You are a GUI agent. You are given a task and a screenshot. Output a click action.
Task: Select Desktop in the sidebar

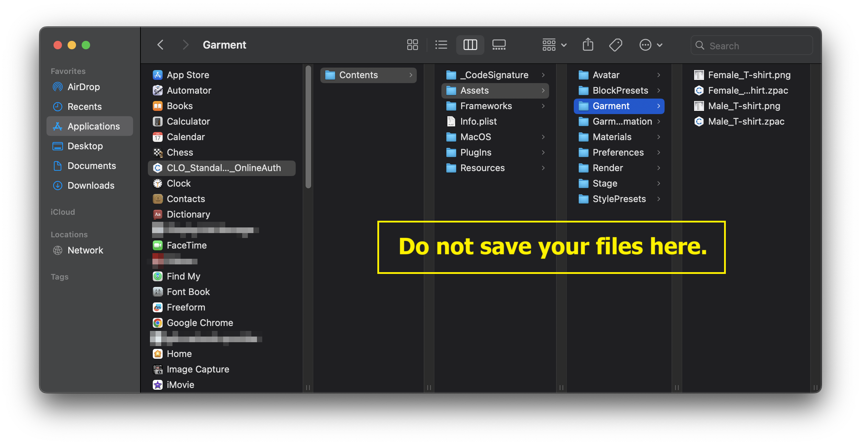pos(90,146)
